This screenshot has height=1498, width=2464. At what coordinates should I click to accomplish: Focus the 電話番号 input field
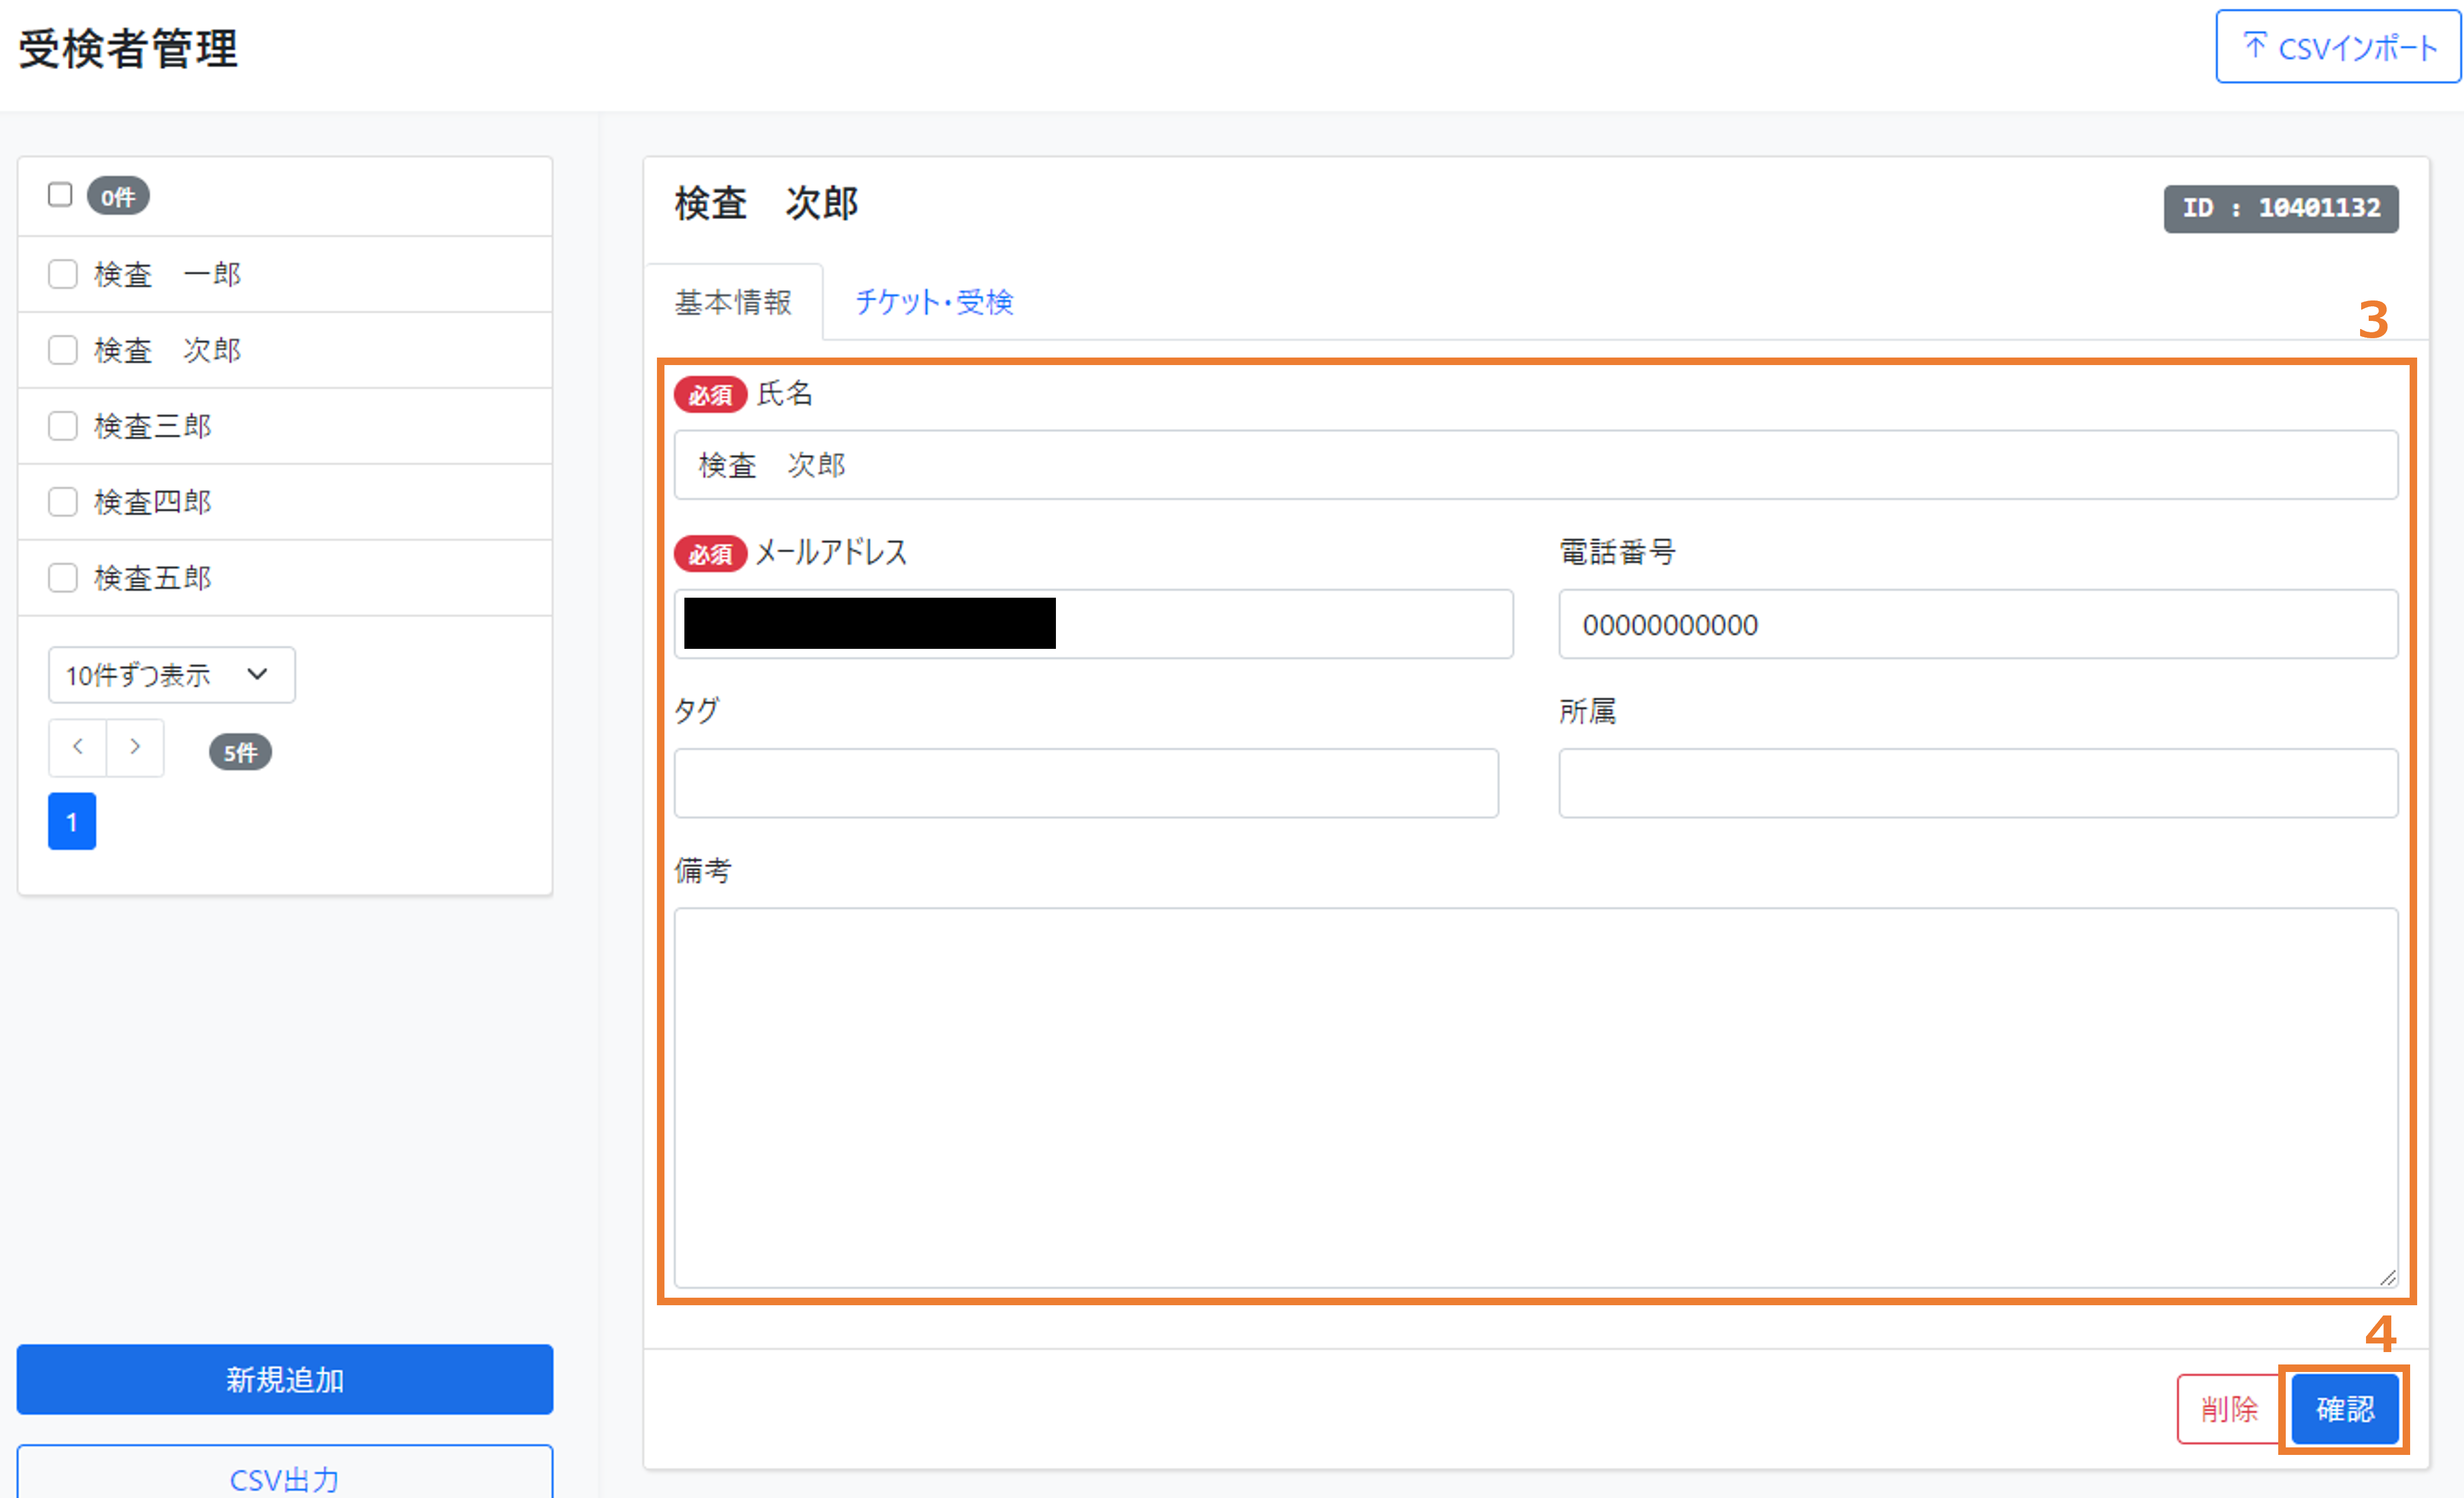[1978, 624]
